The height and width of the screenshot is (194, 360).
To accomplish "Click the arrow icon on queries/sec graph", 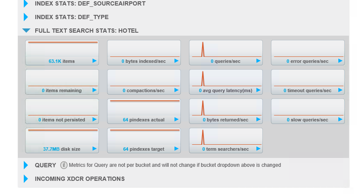I will (259, 61).
